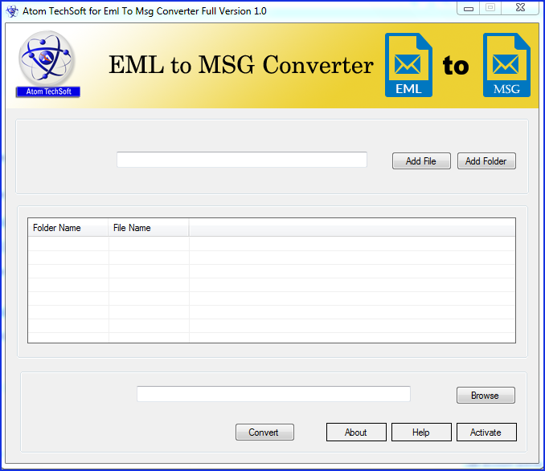Close the converter window
545x471 pixels.
pyautogui.click(x=520, y=8)
